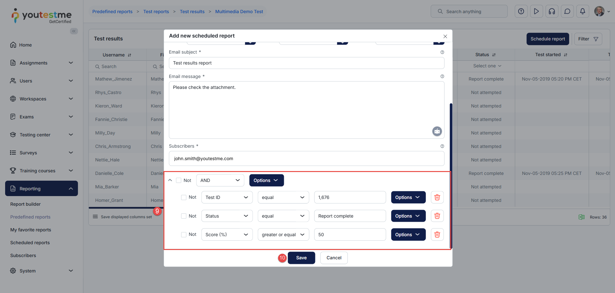Collapse the sidebar with double-arrow icon
Image resolution: width=615 pixels, height=293 pixels.
pyautogui.click(x=74, y=31)
